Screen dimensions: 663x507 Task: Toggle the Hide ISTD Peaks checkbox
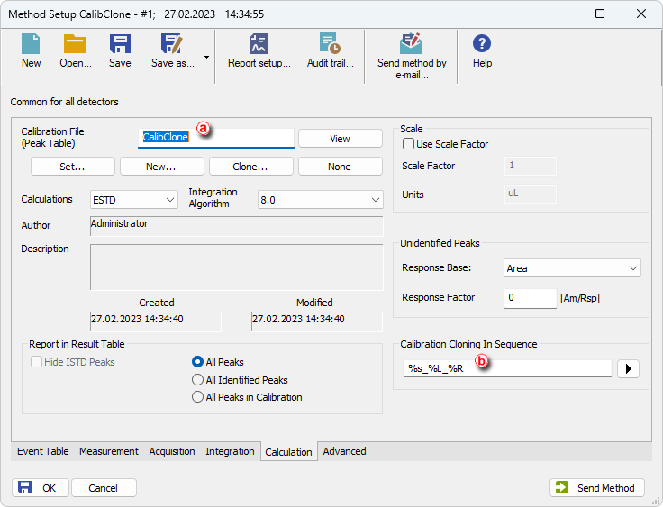coord(36,361)
